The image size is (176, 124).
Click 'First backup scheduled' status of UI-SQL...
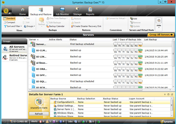[82, 81]
